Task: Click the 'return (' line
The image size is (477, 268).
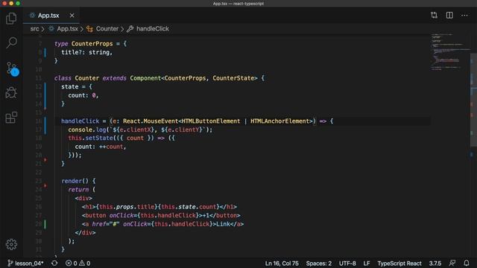Action: coord(81,190)
